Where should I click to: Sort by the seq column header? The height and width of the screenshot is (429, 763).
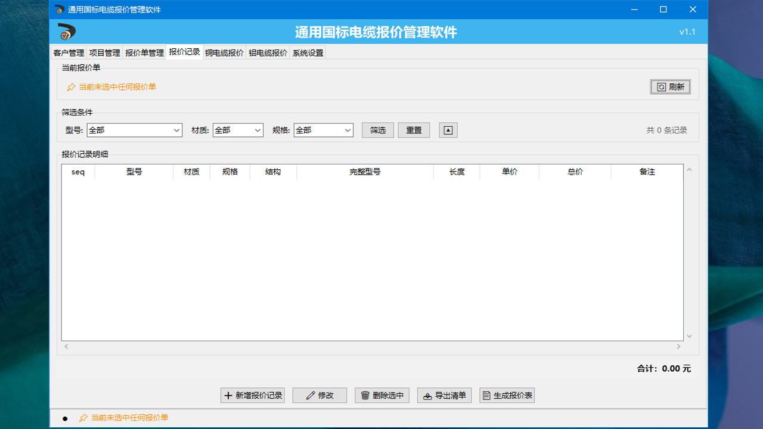pyautogui.click(x=78, y=172)
